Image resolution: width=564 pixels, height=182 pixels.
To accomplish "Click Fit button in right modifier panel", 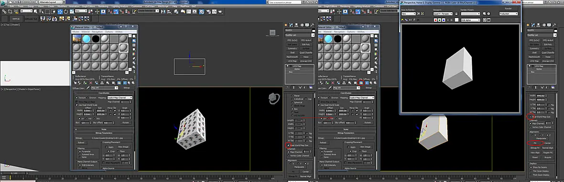I will pyautogui.click(x=535, y=143).
